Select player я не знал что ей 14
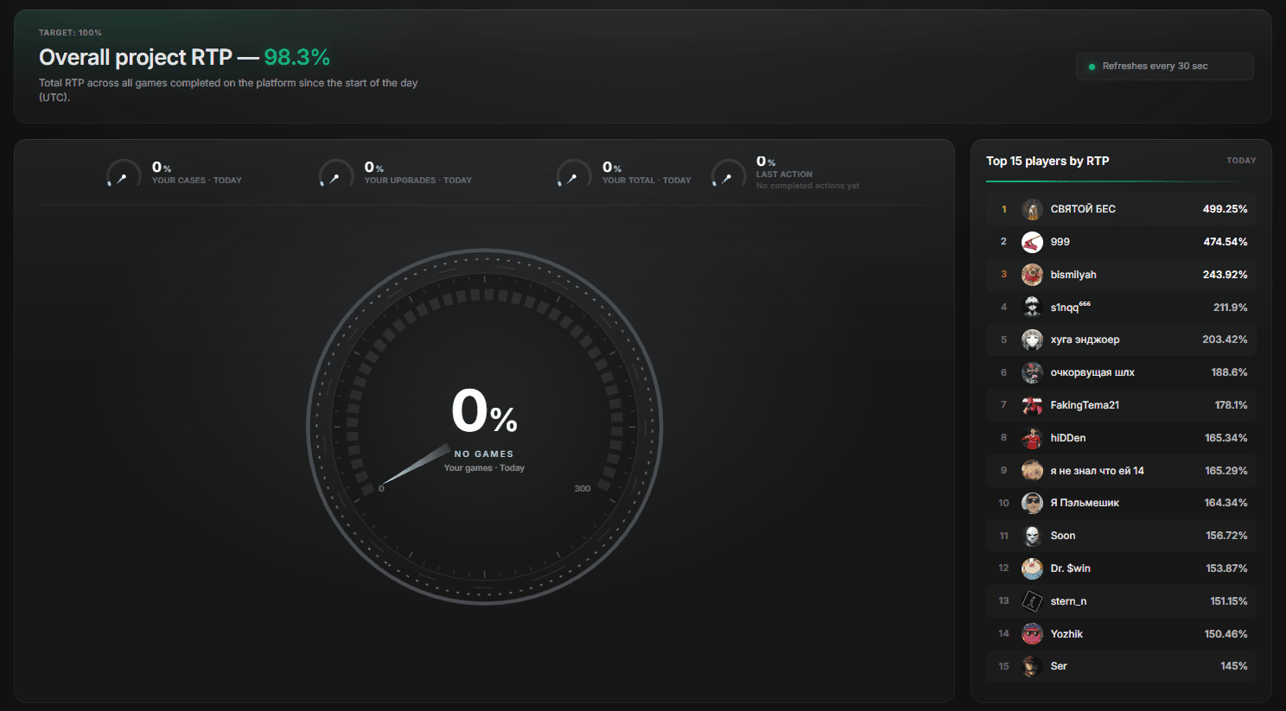 click(x=1097, y=471)
